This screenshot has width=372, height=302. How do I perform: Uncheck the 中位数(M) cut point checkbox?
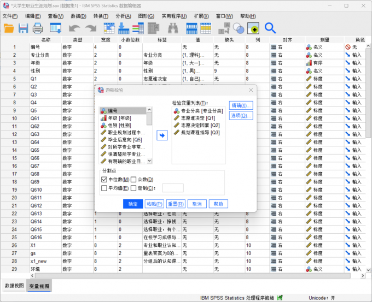104,180
